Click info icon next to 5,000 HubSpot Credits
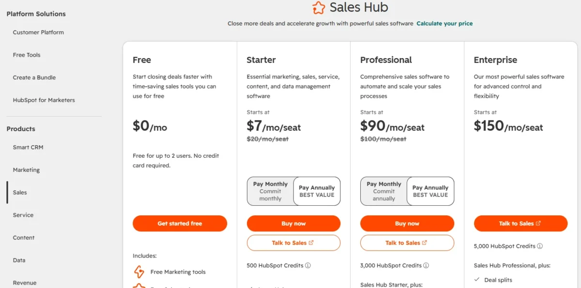This screenshot has width=581, height=288. click(540, 246)
